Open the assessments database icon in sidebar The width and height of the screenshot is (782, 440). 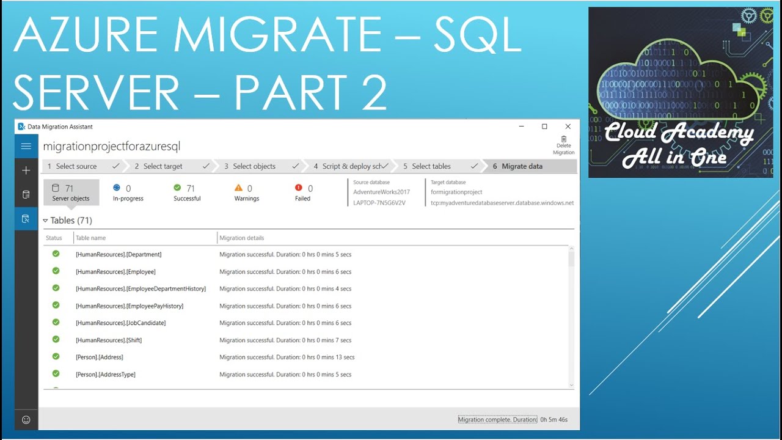coord(26,195)
